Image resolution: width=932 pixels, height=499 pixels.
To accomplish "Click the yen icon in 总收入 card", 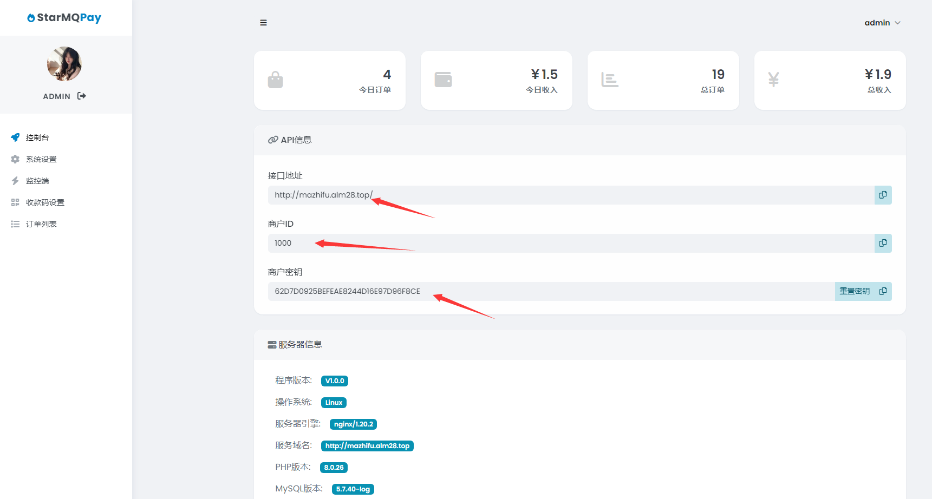I will 773,80.
